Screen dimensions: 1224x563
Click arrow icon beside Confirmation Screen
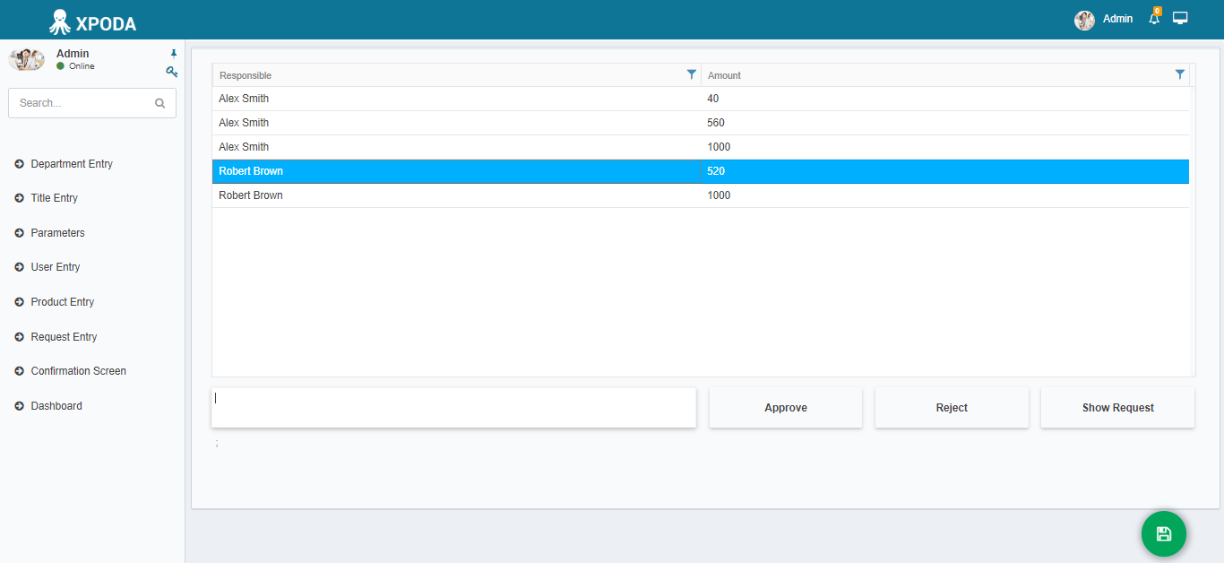tap(20, 371)
